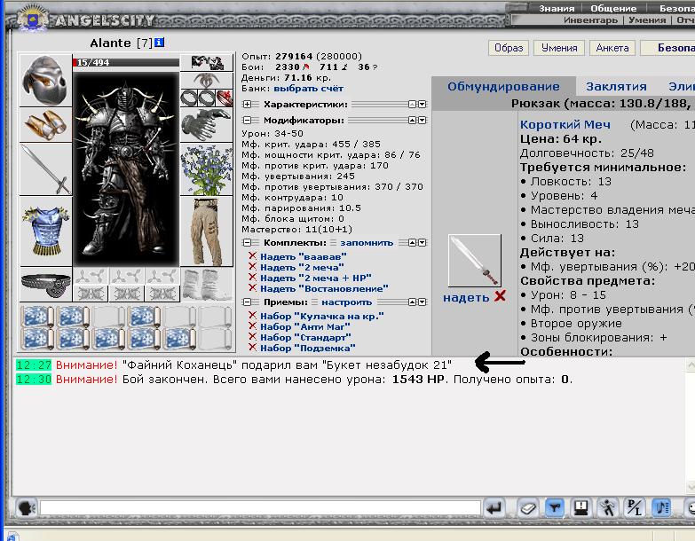Click the 12:30 timestamp in chat
Image resolution: width=695 pixels, height=541 pixels.
click(x=34, y=380)
